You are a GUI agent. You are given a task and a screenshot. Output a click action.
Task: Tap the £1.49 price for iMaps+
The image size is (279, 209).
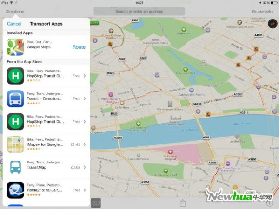(x=75, y=144)
